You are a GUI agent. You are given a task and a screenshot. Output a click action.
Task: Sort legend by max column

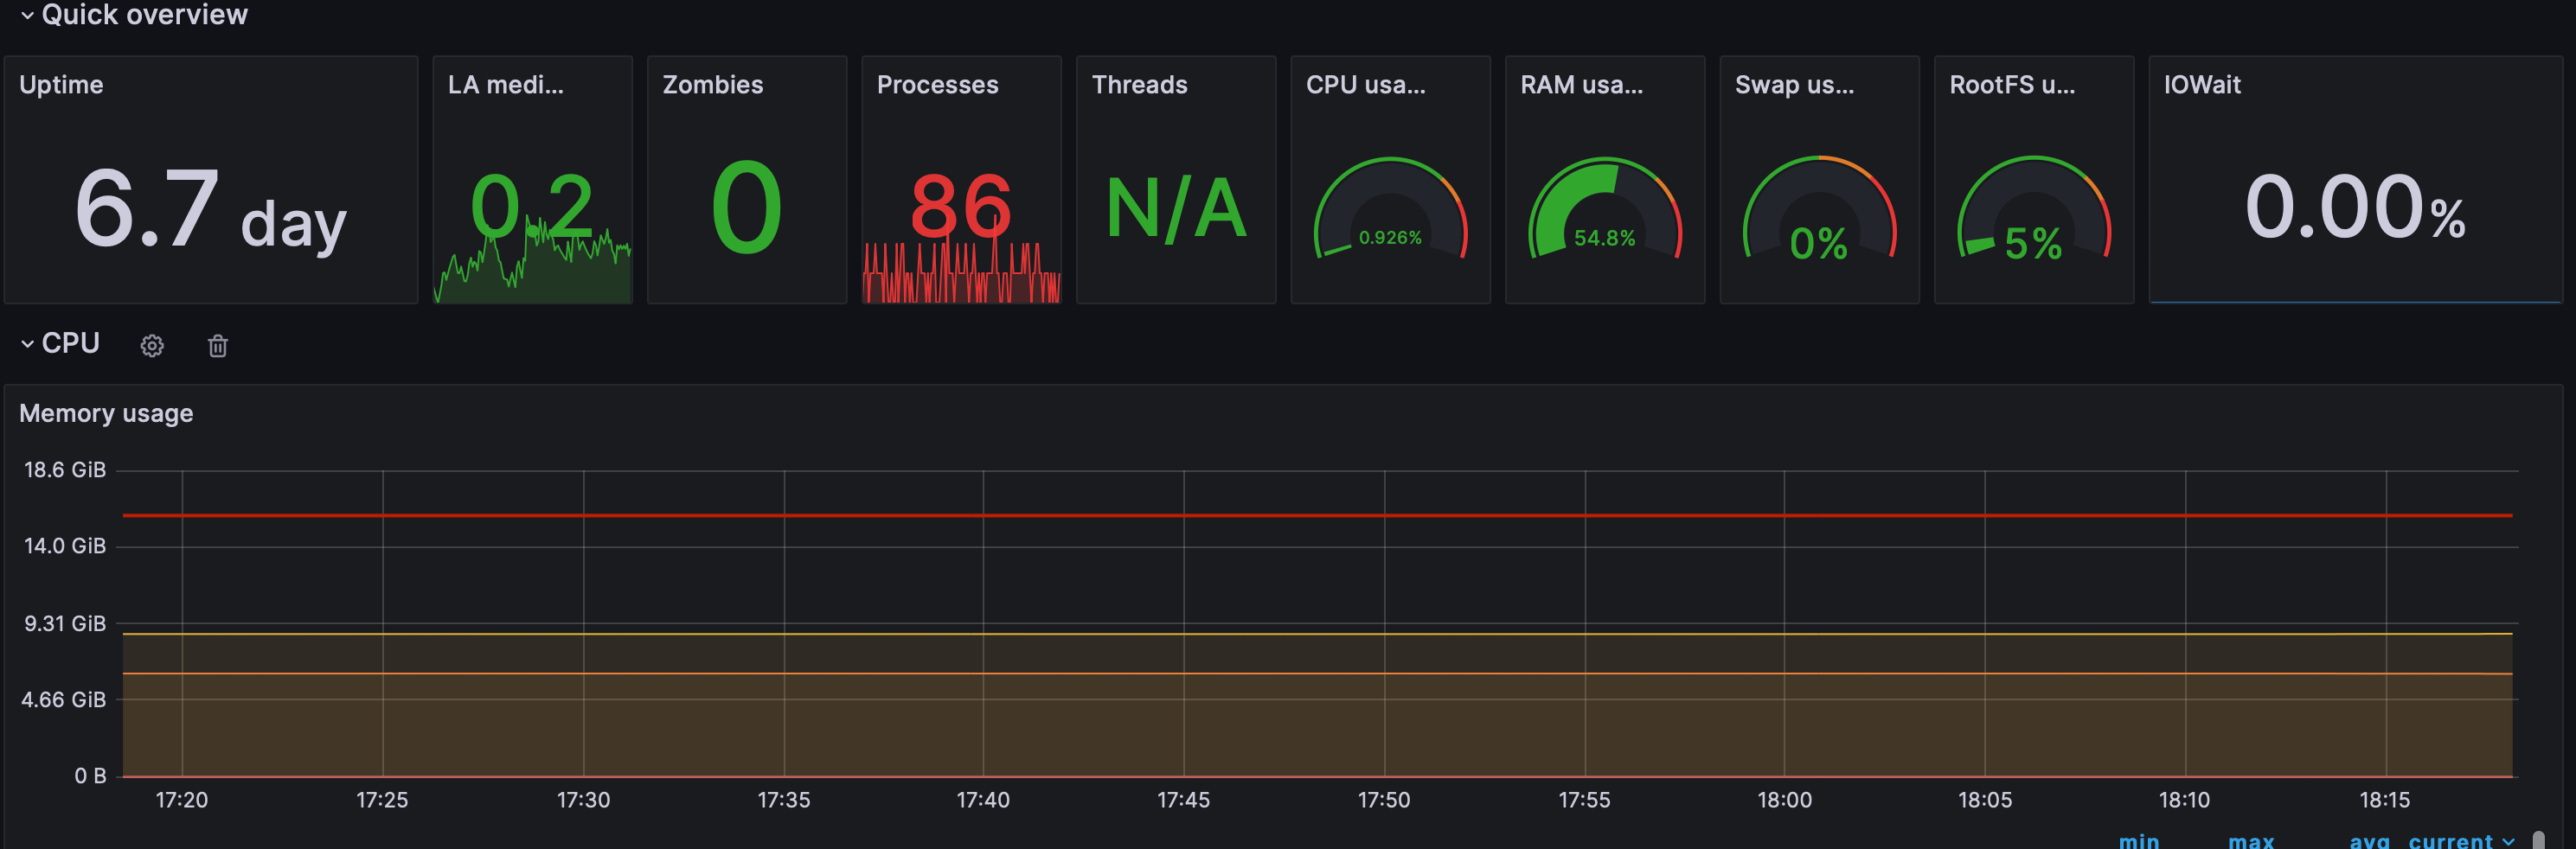tap(2250, 841)
